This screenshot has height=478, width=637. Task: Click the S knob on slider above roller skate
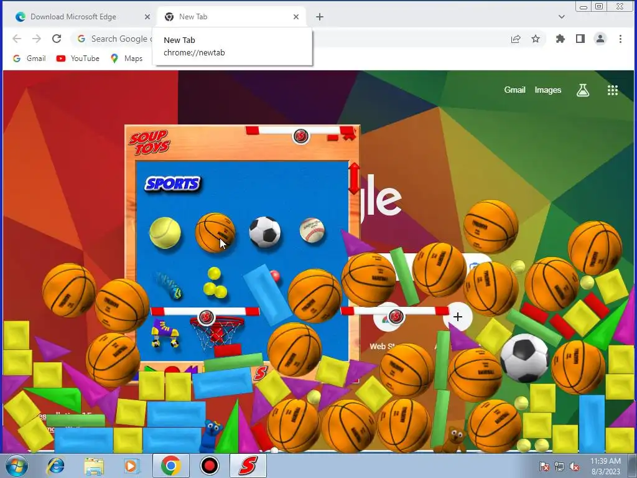click(x=206, y=317)
